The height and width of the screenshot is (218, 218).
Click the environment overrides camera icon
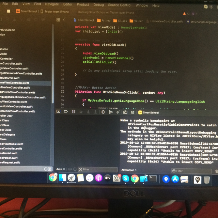pyautogui.click(x=125, y=112)
